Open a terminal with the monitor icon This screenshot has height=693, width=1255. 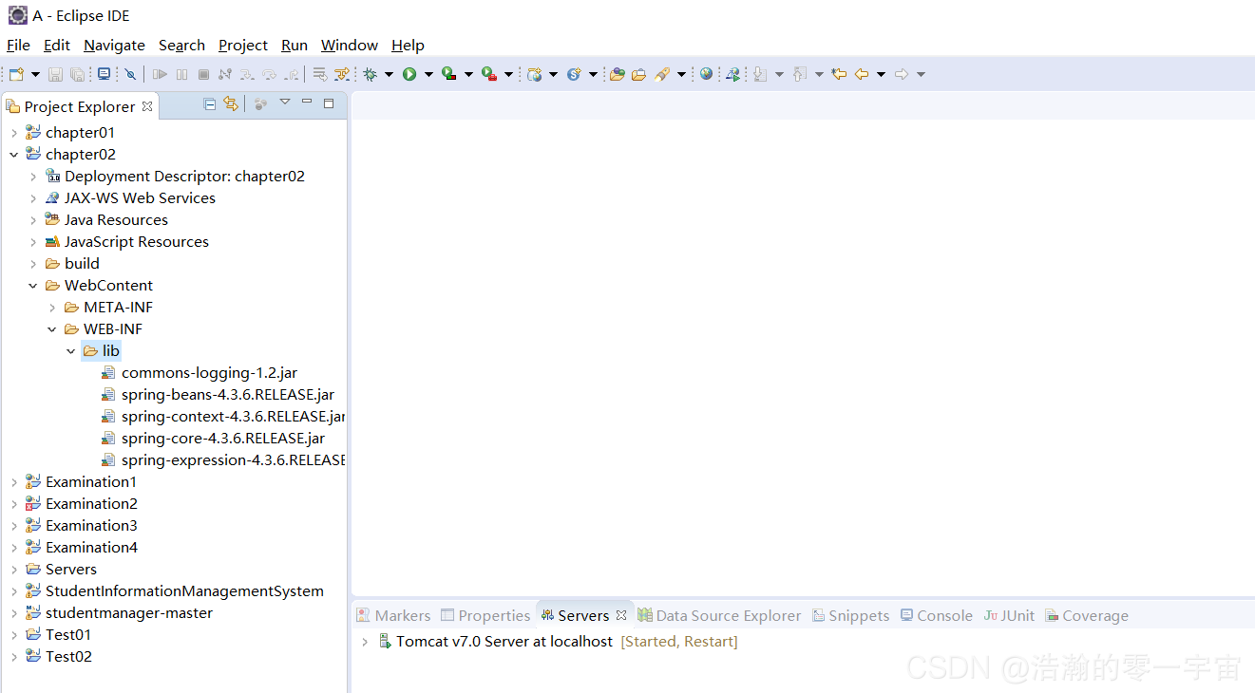point(104,74)
